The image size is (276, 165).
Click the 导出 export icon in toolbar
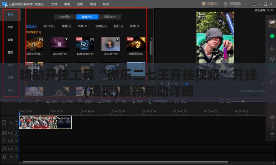coord(181,101)
